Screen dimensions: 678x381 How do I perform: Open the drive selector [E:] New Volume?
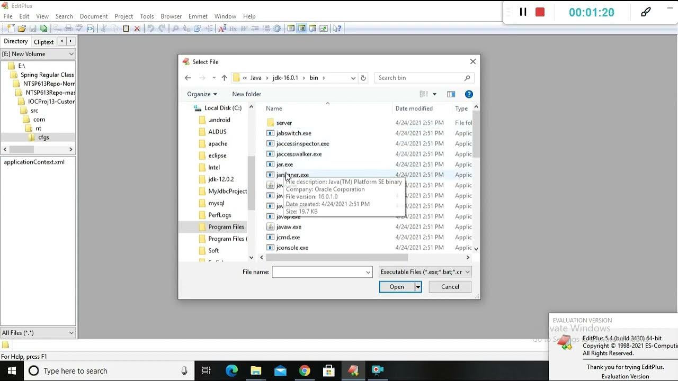click(x=38, y=54)
